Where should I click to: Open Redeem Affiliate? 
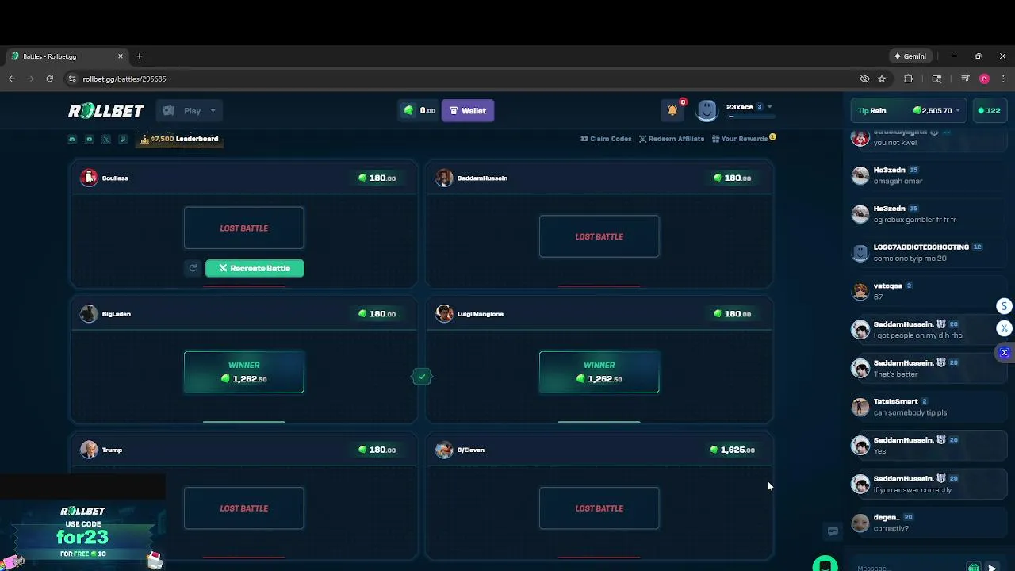pos(672,139)
